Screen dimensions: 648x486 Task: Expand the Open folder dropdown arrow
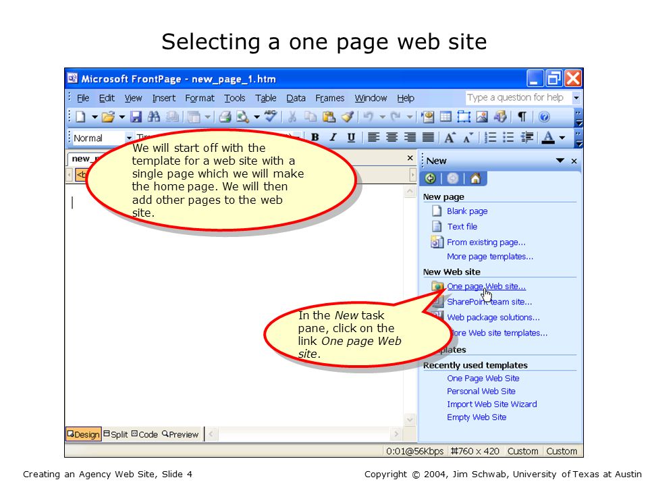point(122,117)
